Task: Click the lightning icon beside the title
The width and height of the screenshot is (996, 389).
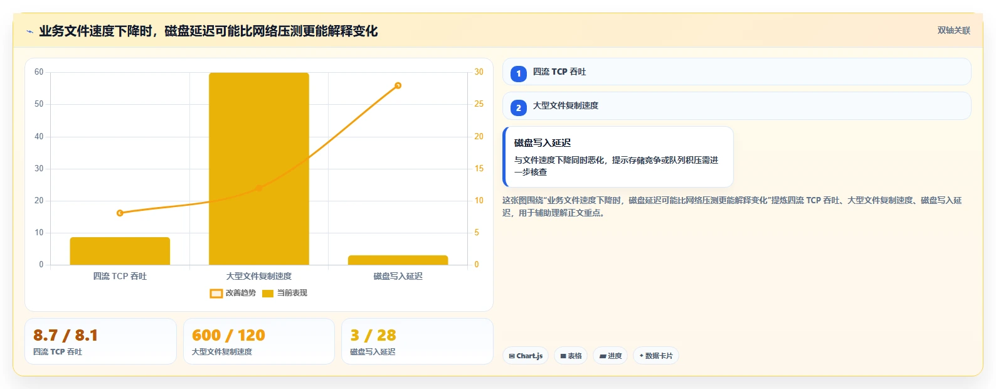Action: click(x=29, y=31)
